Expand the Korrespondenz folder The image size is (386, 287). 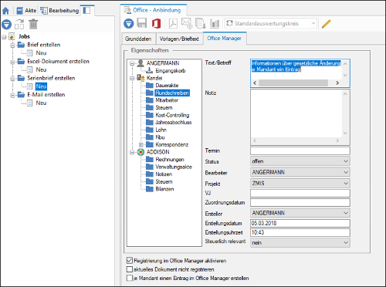click(x=141, y=145)
